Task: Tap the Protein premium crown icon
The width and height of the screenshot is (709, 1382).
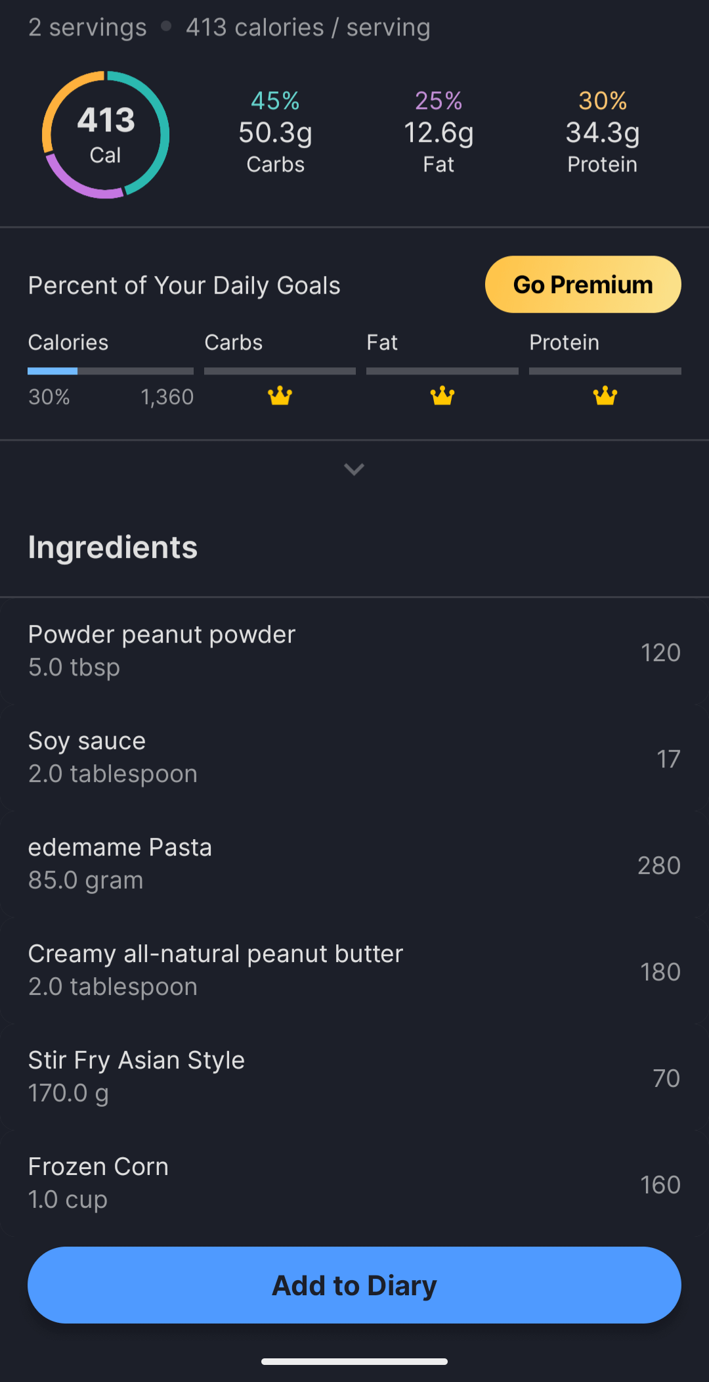Action: 605,396
